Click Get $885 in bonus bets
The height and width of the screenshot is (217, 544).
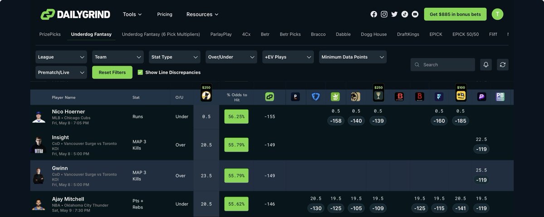pos(456,14)
